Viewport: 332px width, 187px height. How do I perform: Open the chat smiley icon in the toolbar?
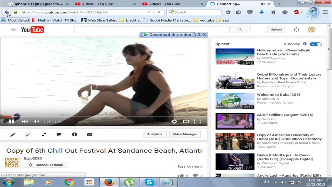285,12
